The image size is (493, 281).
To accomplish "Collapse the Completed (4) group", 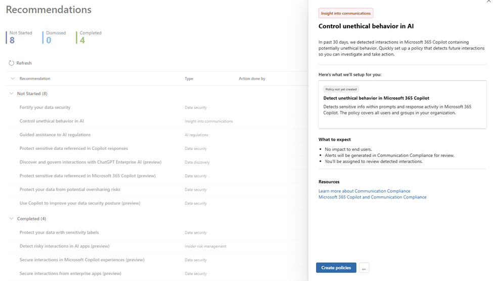I will [x=12, y=219].
